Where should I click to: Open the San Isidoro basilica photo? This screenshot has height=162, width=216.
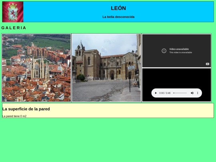[106, 68]
